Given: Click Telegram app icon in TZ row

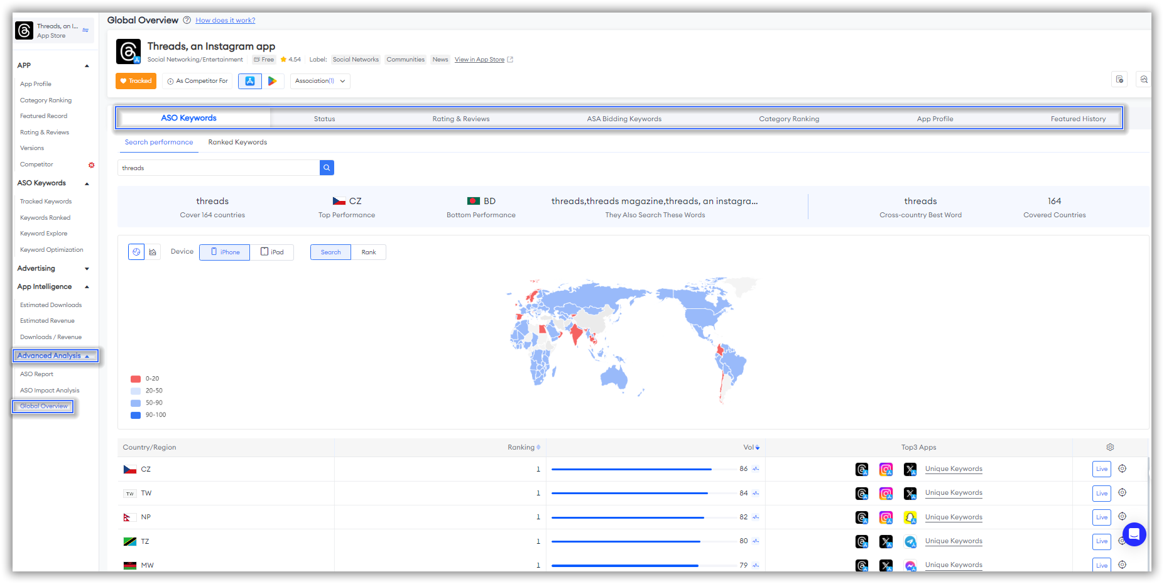Looking at the screenshot, I should 910,541.
